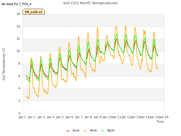Click the Jan 15 x-axis tick label
Image resolution: width=181 pixels, height=136 pixels.
click(x=154, y=117)
